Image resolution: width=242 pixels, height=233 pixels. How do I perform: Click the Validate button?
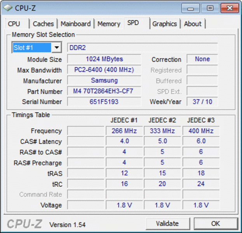[167, 223]
